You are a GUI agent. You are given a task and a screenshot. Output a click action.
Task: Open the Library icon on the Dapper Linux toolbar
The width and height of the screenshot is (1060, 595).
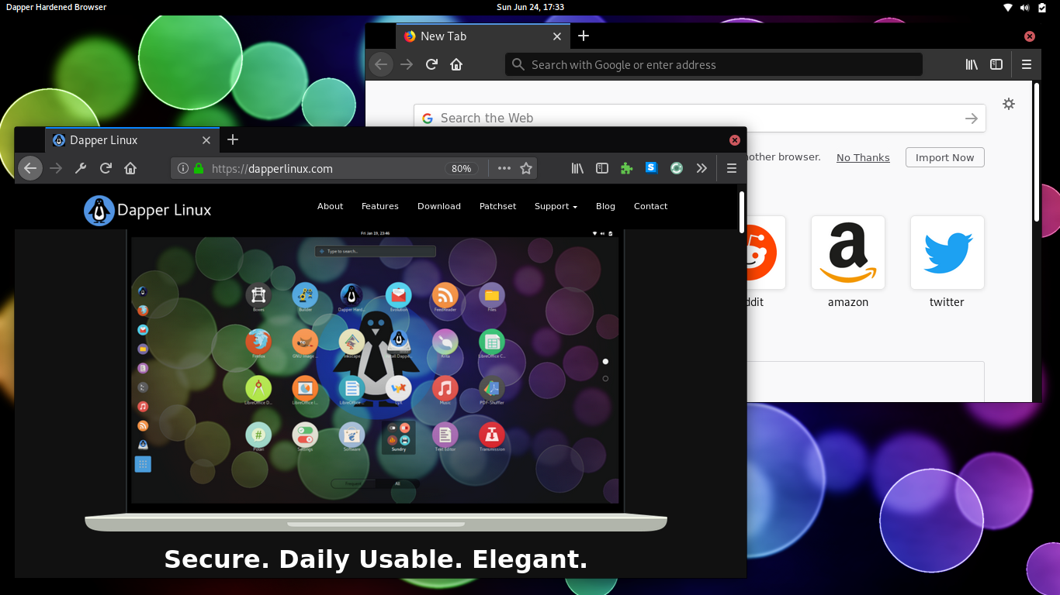click(x=577, y=168)
